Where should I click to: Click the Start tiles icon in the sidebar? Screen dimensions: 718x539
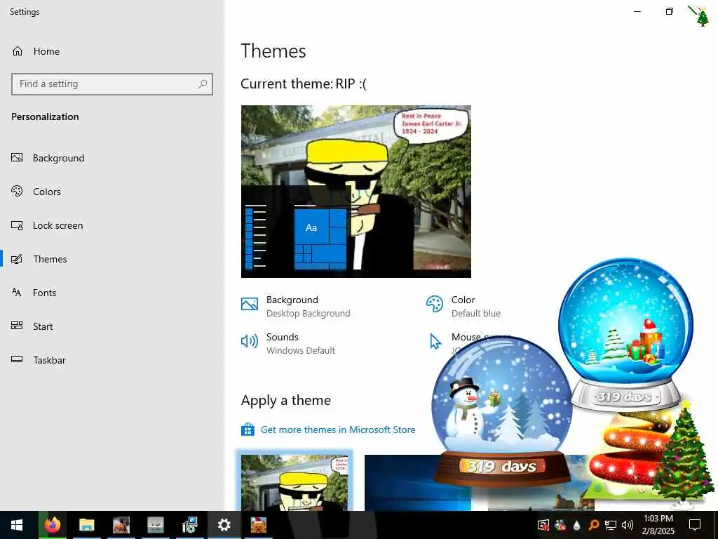pos(17,326)
